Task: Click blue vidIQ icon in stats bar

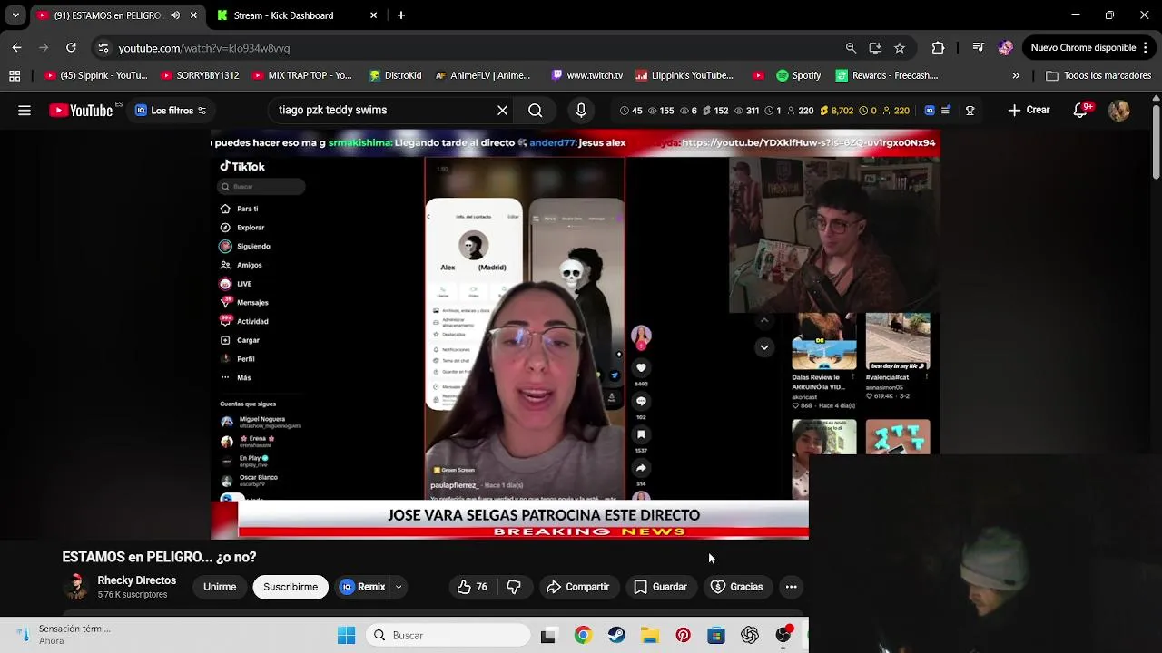Action: (929, 111)
